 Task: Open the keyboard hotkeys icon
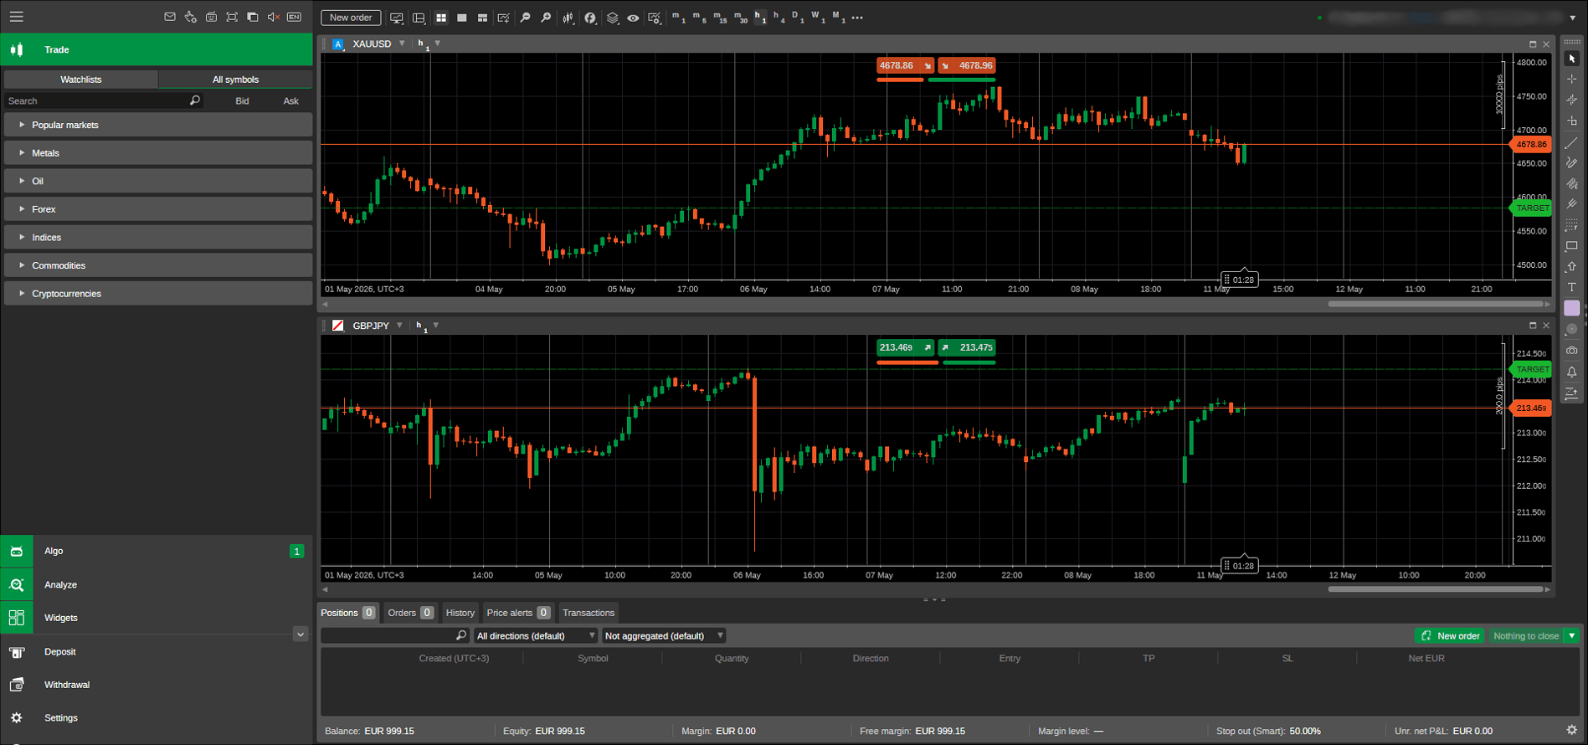(x=211, y=17)
